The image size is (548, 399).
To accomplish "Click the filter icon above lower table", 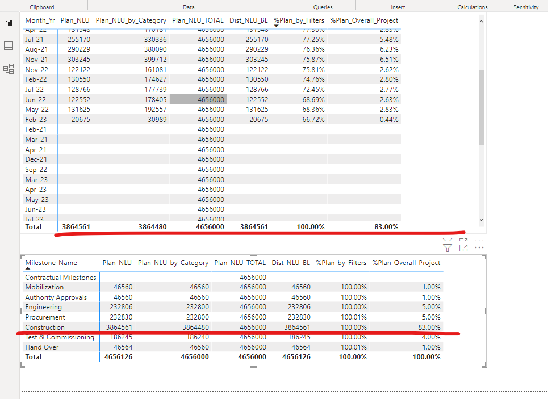I will (x=447, y=247).
